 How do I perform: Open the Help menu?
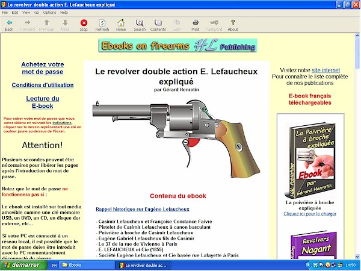click(64, 13)
